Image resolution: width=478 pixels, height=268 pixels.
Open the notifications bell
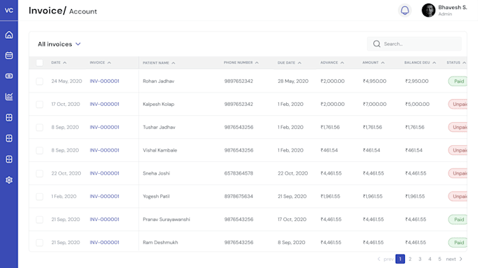tap(405, 11)
